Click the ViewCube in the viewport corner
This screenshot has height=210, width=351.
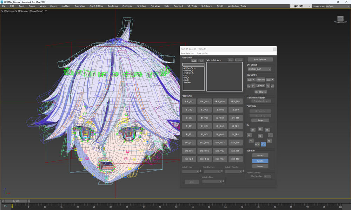pos(340,19)
